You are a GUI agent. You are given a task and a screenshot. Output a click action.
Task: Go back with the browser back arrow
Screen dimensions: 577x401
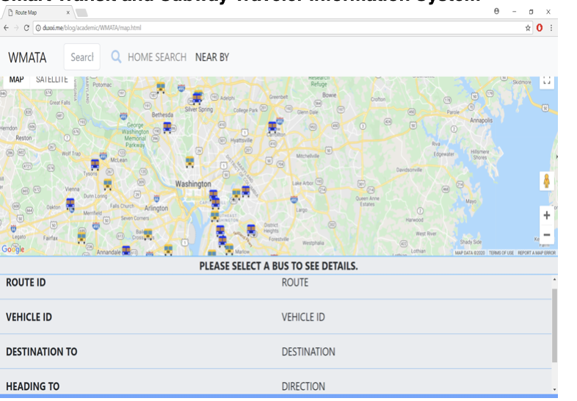(x=7, y=28)
